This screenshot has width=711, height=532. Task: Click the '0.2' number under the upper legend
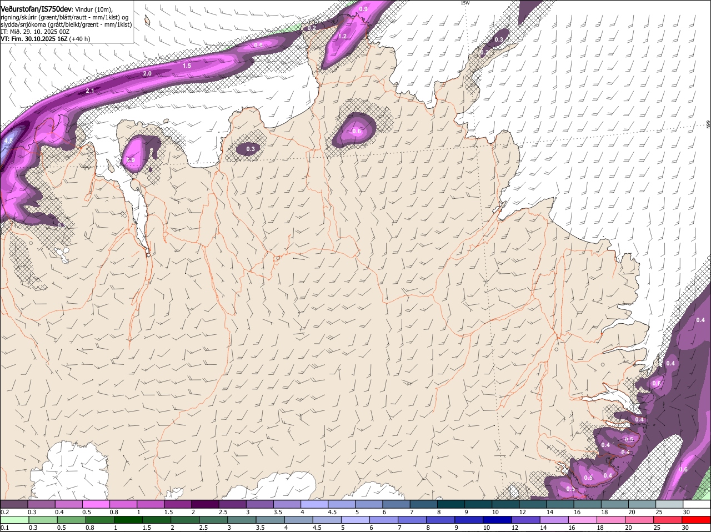pyautogui.click(x=4, y=512)
